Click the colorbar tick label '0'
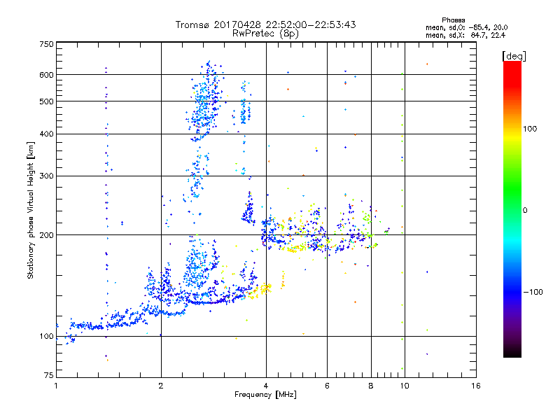The height and width of the screenshot is (420, 560). click(x=525, y=211)
